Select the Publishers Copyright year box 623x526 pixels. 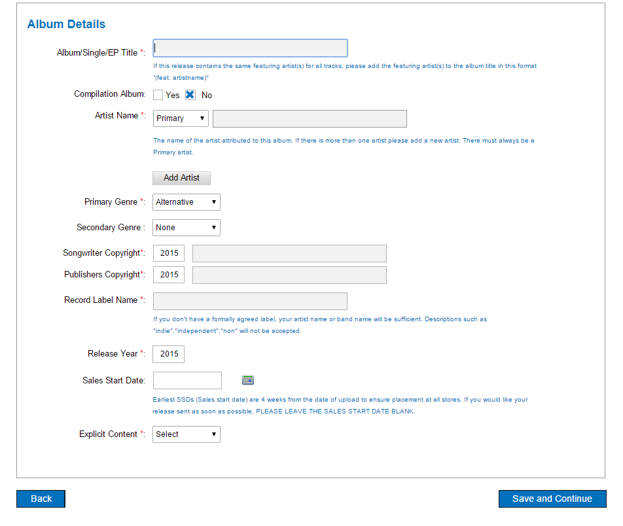pyautogui.click(x=169, y=275)
